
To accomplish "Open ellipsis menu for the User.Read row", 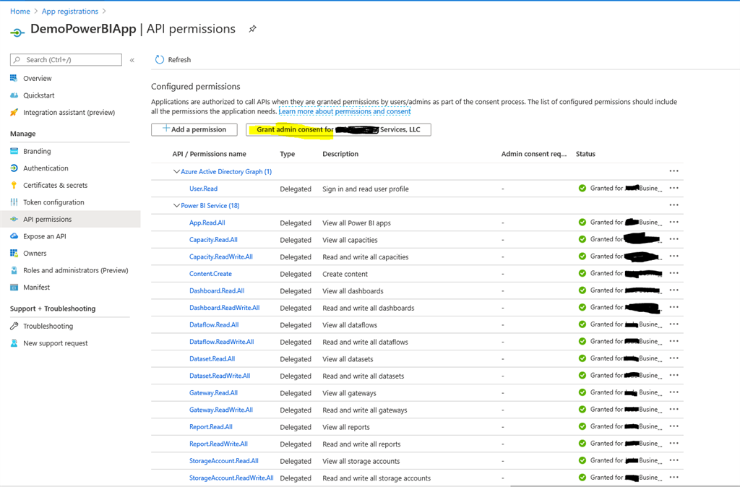I will click(x=674, y=188).
